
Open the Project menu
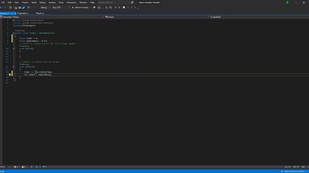(25, 2)
